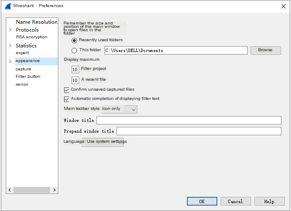Screen dimensions: 291x211
Task: Select the This folder radio option
Action: point(74,50)
